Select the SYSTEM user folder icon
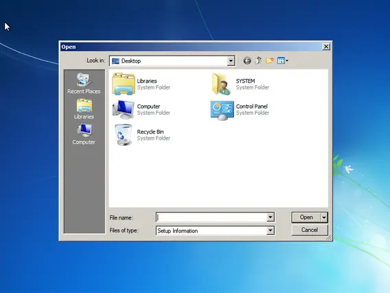The image size is (390, 293). [221, 84]
